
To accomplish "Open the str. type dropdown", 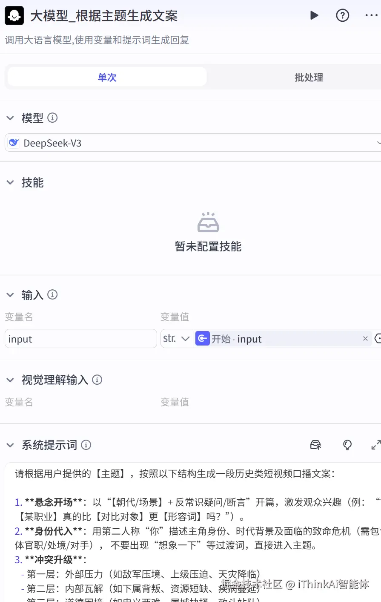I will (176, 338).
